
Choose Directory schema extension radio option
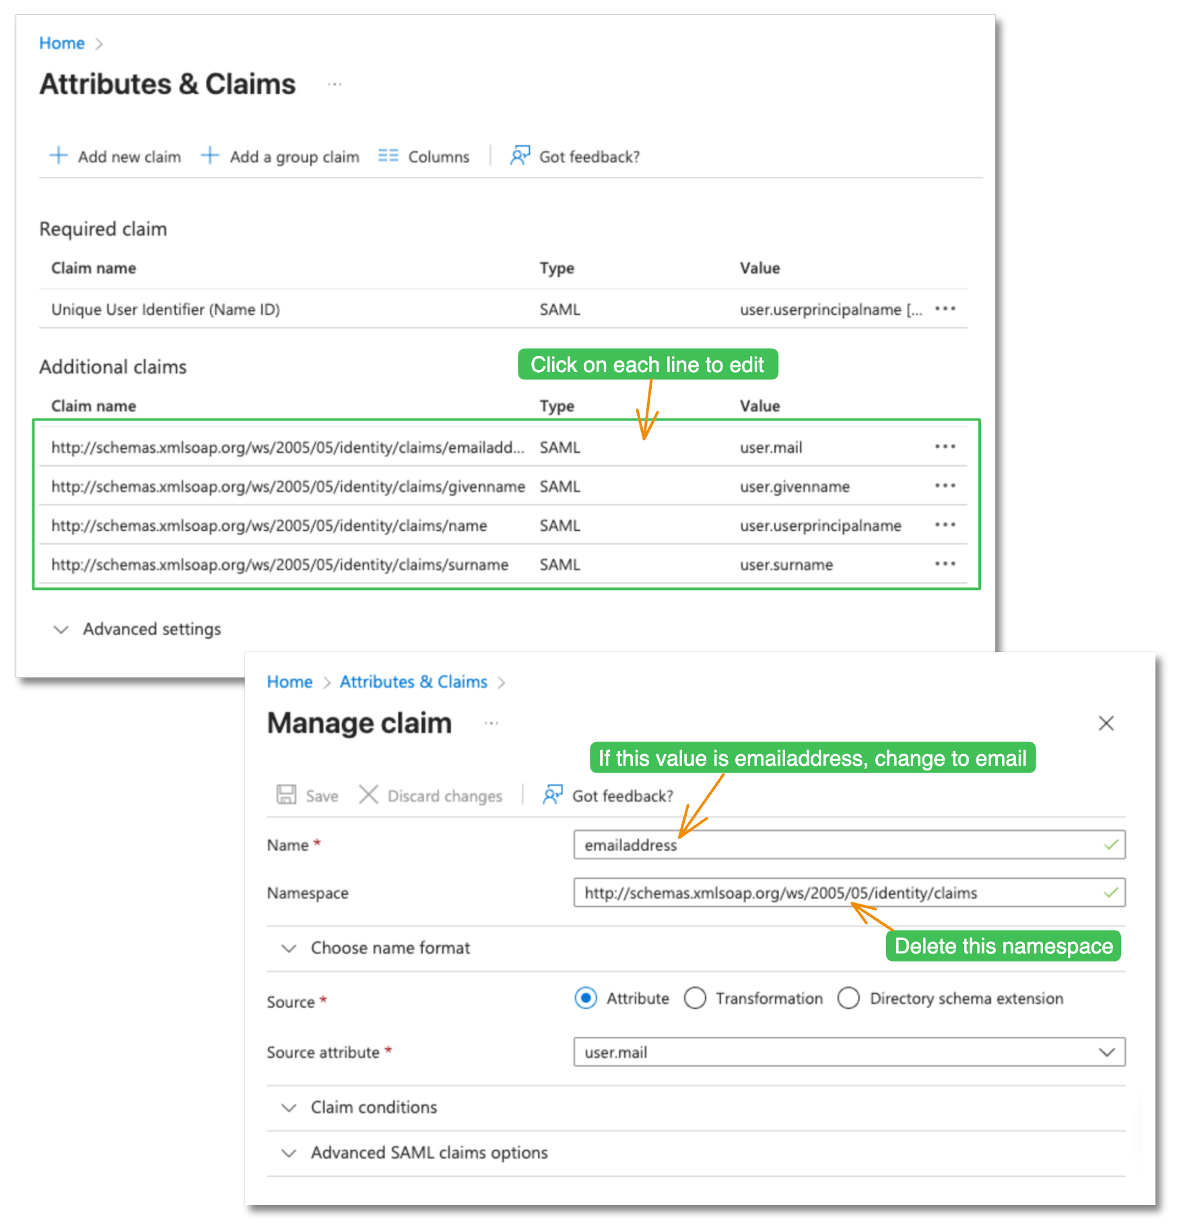coord(848,998)
